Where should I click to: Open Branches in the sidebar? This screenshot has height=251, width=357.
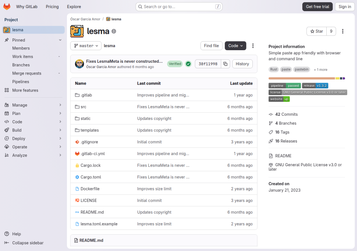click(x=21, y=65)
